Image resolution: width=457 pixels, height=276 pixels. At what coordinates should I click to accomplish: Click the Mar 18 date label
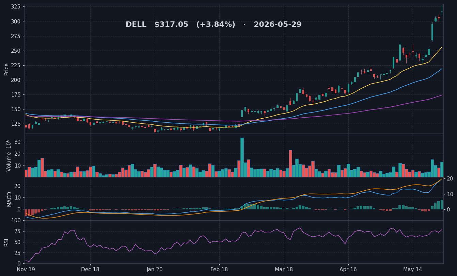tap(284, 269)
